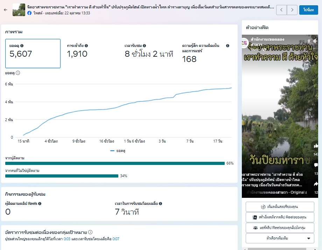This screenshot has width=322, height=250.
Task: Click the 0:03 timestamp link
Action: 66,239
